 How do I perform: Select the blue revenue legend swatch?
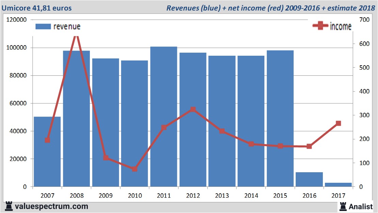pyautogui.click(x=43, y=26)
